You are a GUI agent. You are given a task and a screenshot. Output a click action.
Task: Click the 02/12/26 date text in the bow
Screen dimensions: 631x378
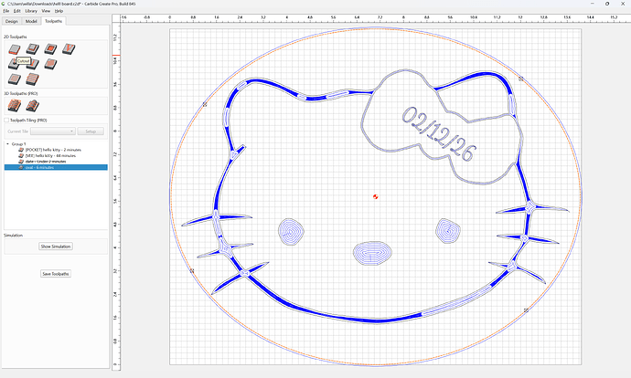coord(440,134)
